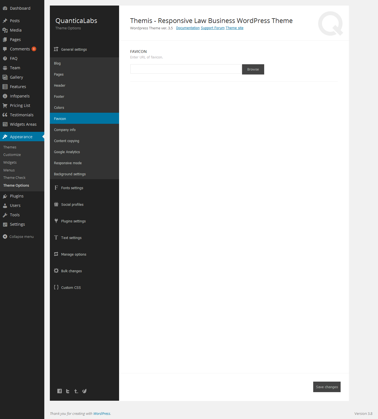Click the Team group icon
This screenshot has width=378, height=419.
point(5,68)
